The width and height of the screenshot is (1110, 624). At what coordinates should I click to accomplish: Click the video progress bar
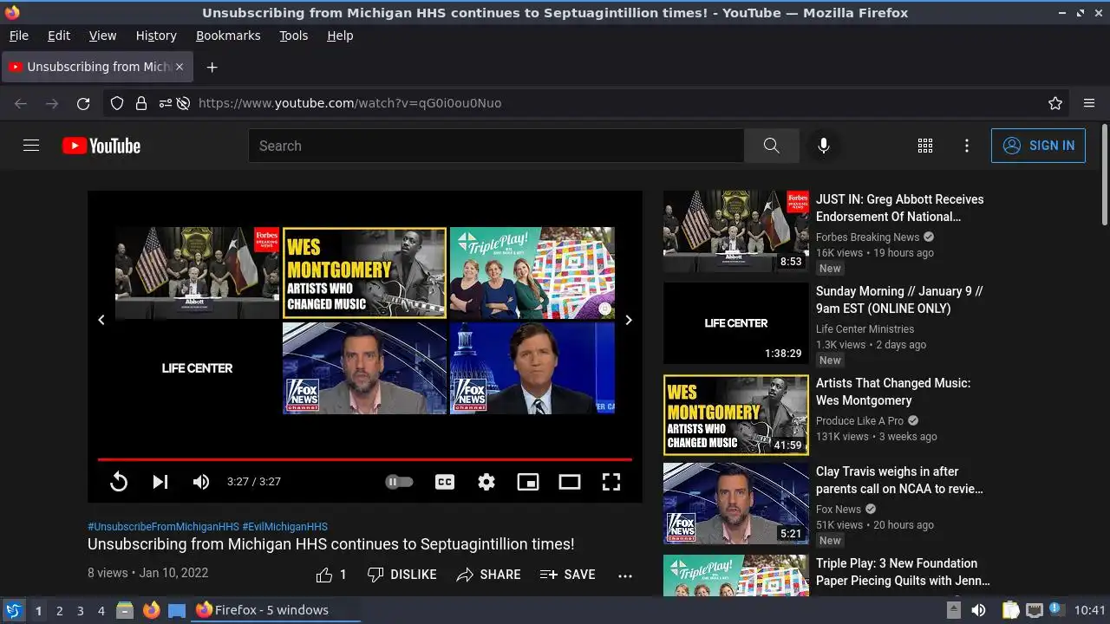pos(365,459)
